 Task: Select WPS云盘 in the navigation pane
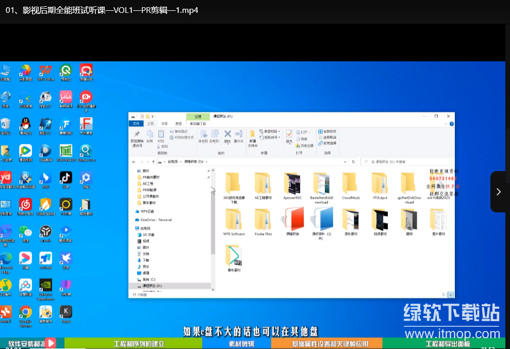144,211
